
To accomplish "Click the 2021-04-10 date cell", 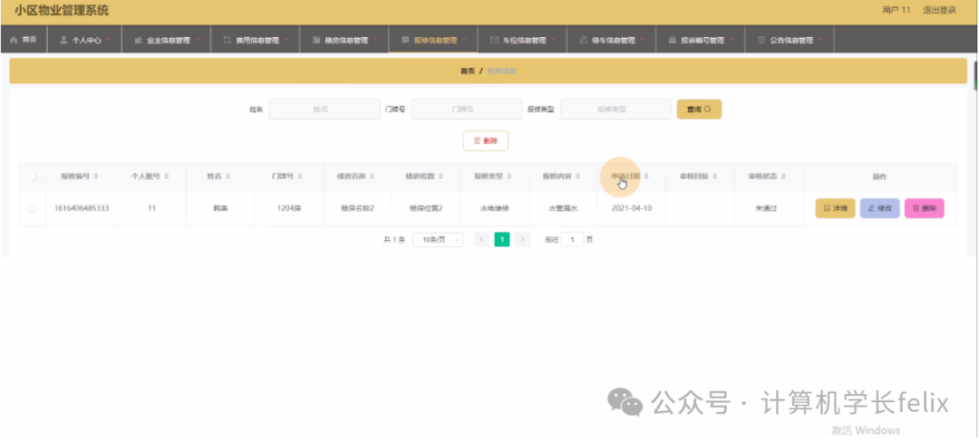I will tap(632, 208).
